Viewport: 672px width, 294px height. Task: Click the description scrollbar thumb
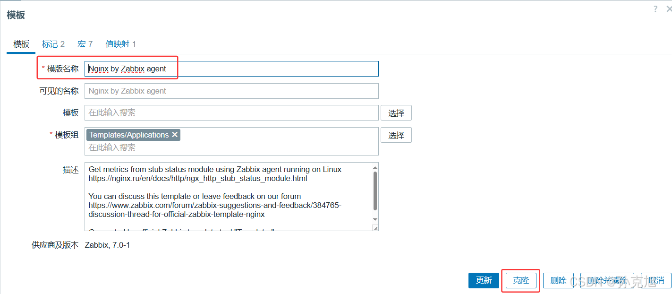[375, 191]
